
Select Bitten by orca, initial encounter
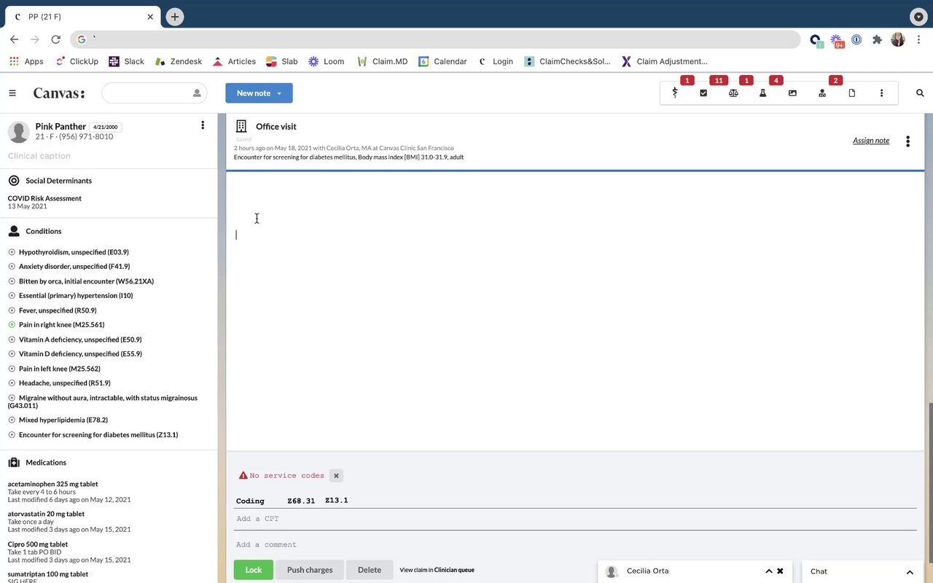coord(86,281)
